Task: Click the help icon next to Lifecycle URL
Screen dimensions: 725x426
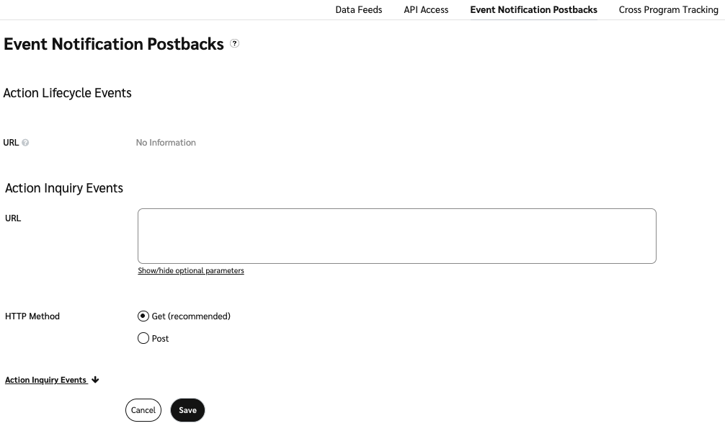Action: point(25,143)
